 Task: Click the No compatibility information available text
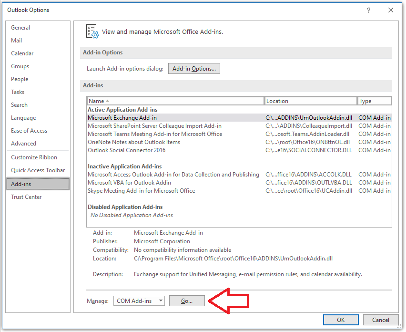click(x=183, y=250)
